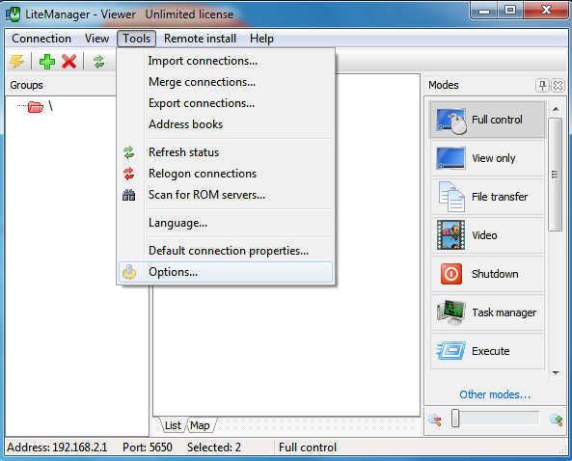Image resolution: width=572 pixels, height=461 pixels.
Task: Click the View only monitor icon
Action: pos(450,158)
